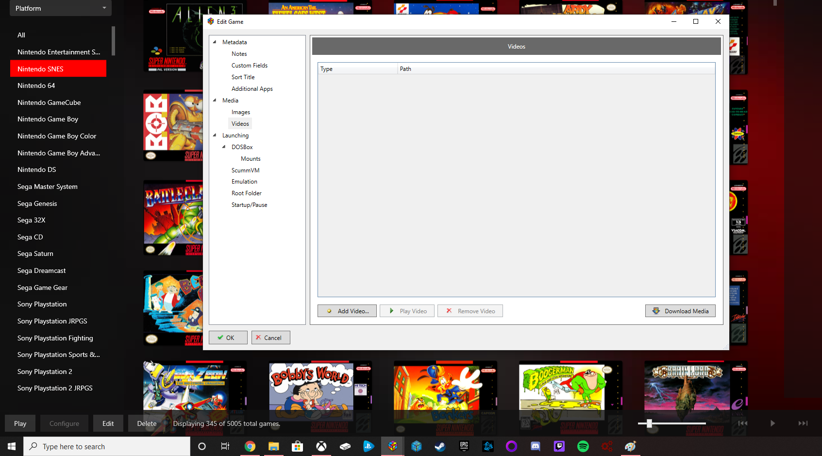Open PlayStation app from taskbar
The height and width of the screenshot is (456, 822).
[x=369, y=446]
